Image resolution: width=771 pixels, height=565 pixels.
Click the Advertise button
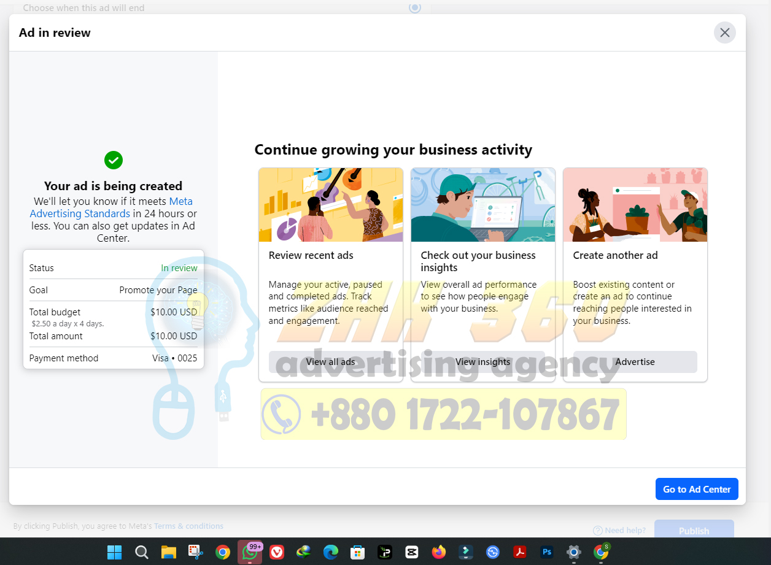635,362
